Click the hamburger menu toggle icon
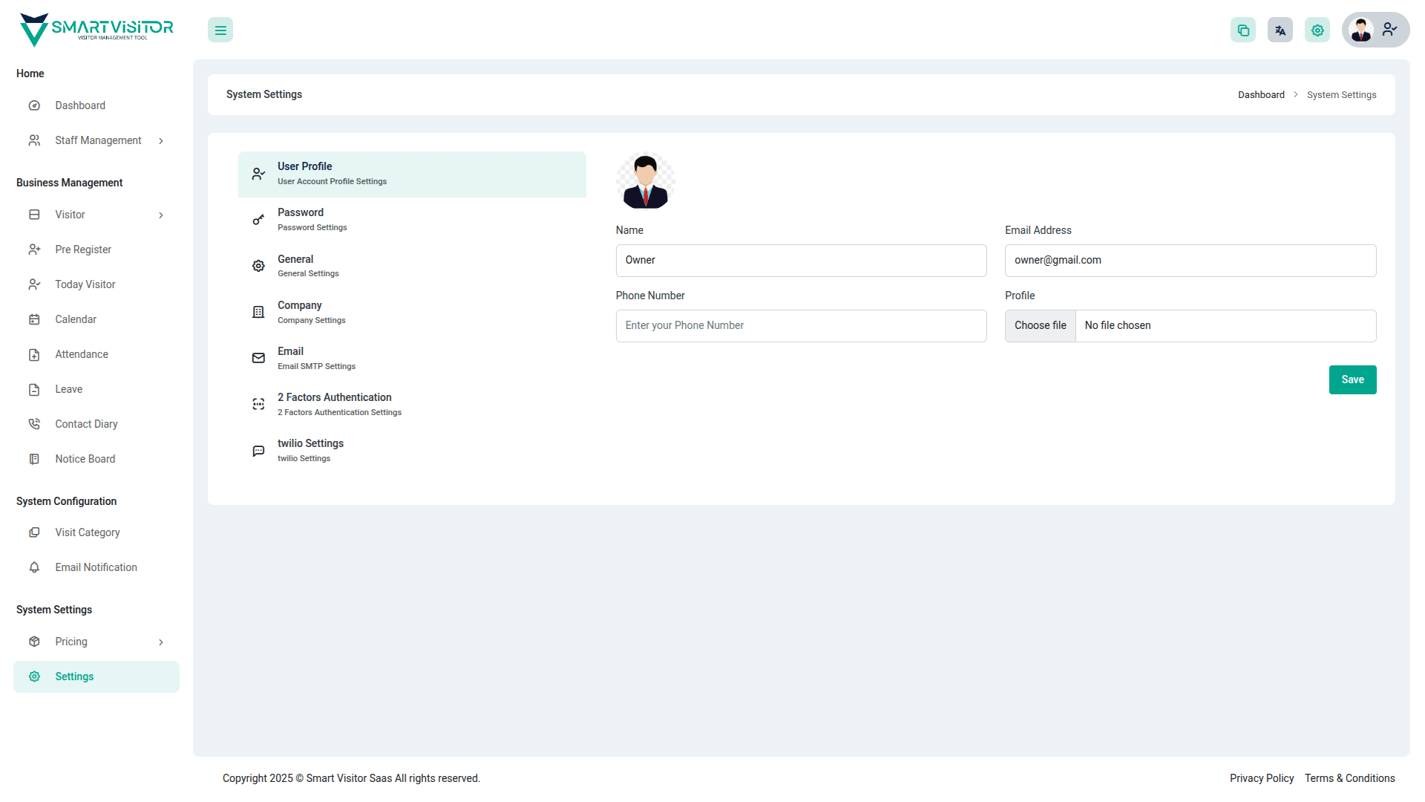The image size is (1425, 802). pyautogui.click(x=220, y=30)
